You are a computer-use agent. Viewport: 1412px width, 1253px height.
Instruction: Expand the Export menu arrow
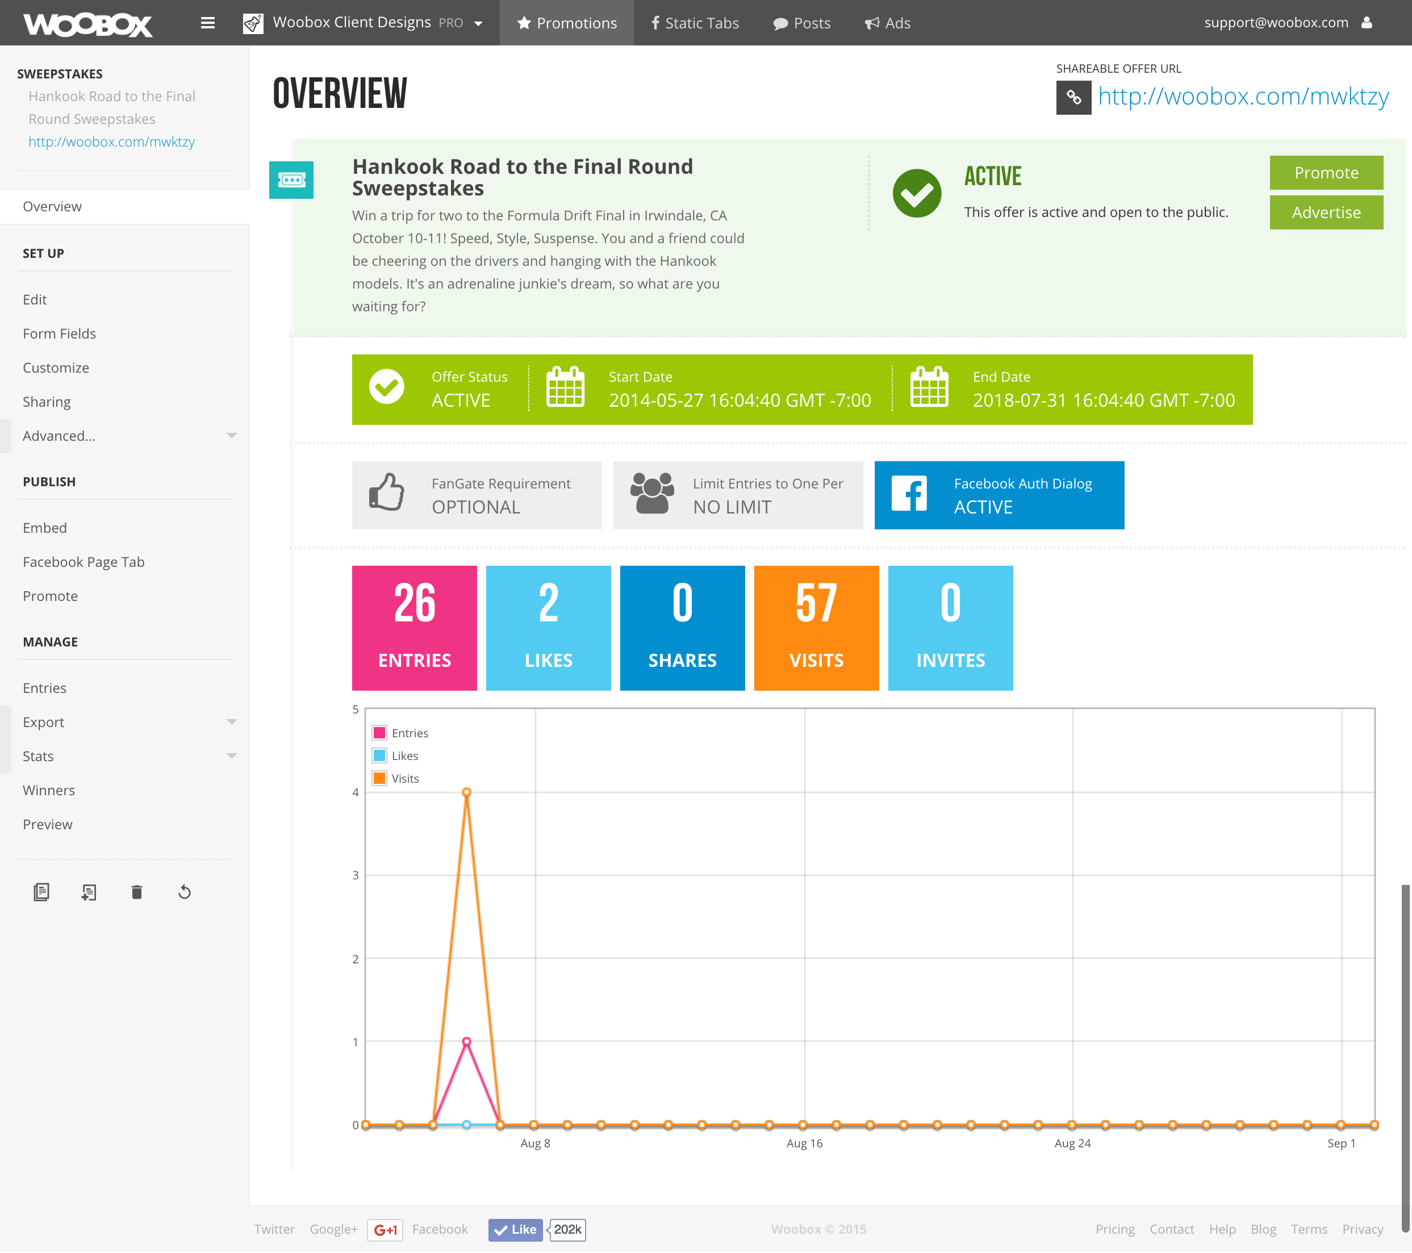[231, 722]
